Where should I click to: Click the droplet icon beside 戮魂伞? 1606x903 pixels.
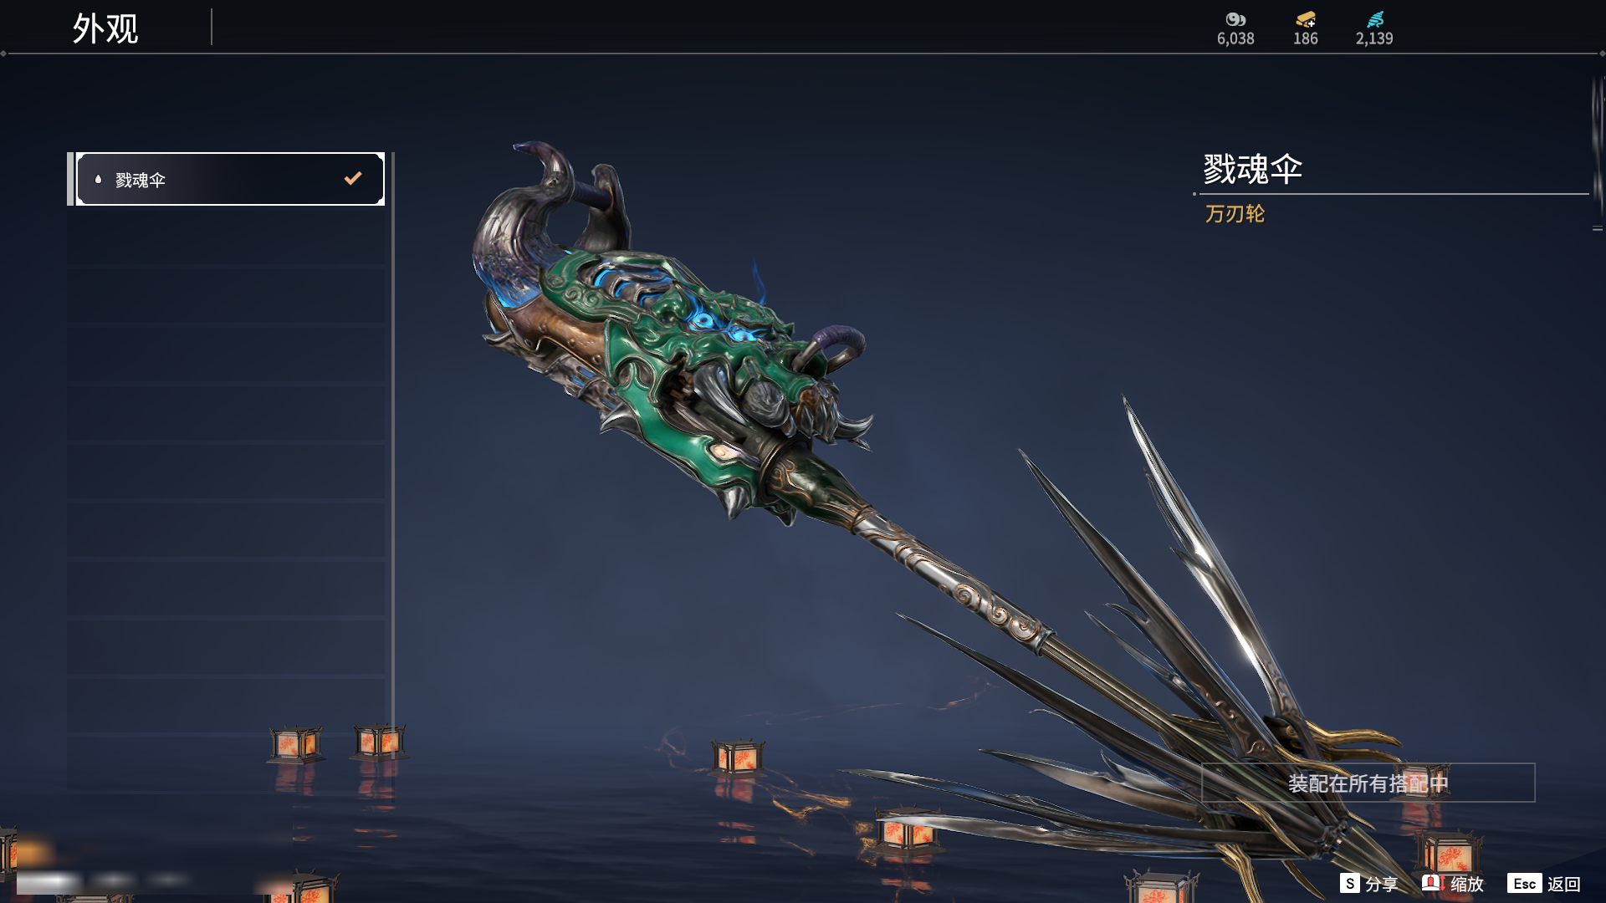point(98,179)
